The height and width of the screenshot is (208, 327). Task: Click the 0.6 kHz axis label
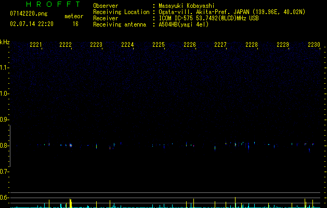pyautogui.click(x=4, y=198)
